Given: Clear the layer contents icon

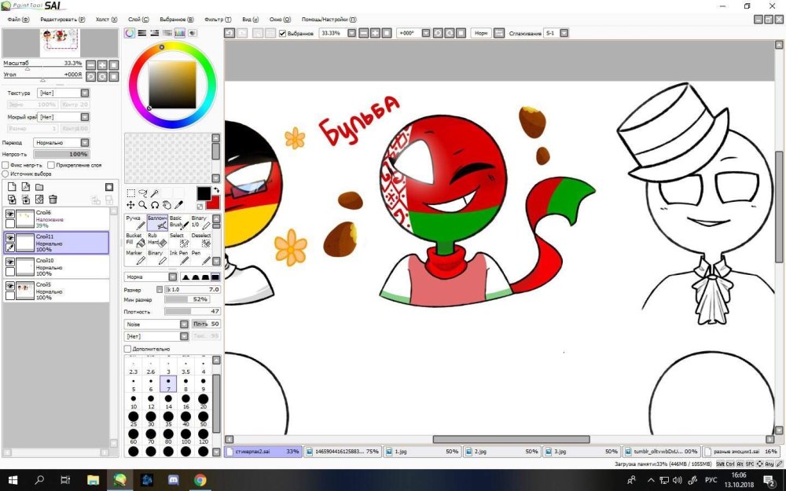Looking at the screenshot, I should 39,200.
